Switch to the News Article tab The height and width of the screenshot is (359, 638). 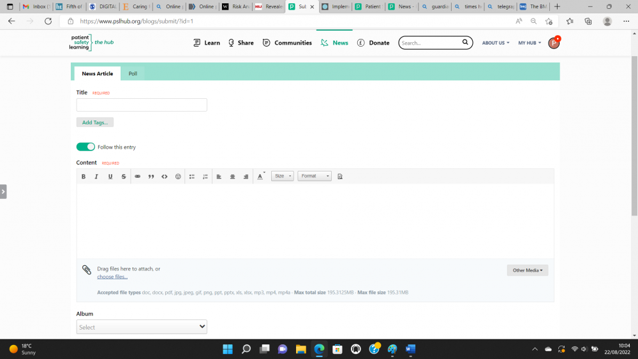click(97, 73)
